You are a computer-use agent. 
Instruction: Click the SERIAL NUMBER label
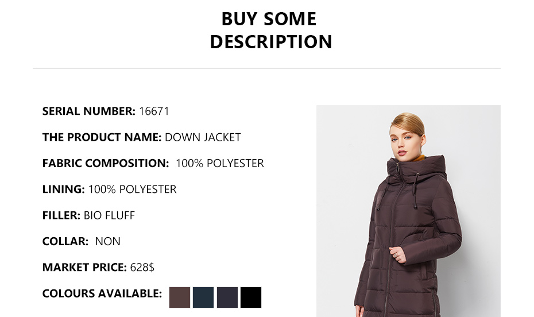(89, 111)
